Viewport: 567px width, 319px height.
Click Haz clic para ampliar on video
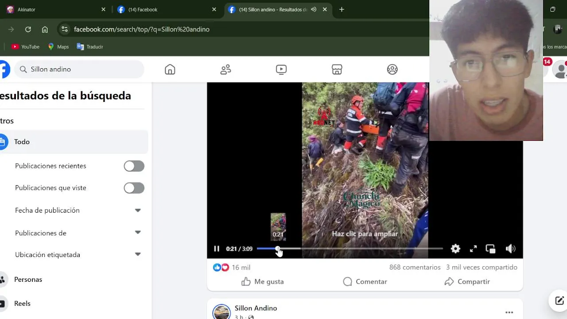365,234
